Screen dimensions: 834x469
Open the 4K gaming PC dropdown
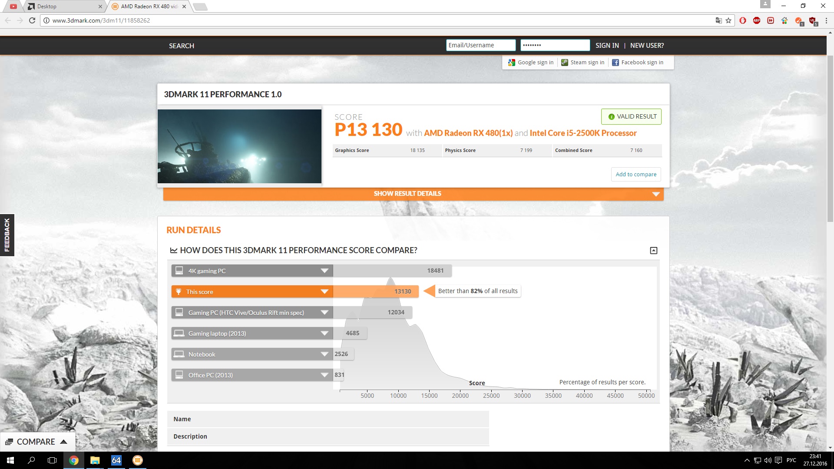point(324,271)
